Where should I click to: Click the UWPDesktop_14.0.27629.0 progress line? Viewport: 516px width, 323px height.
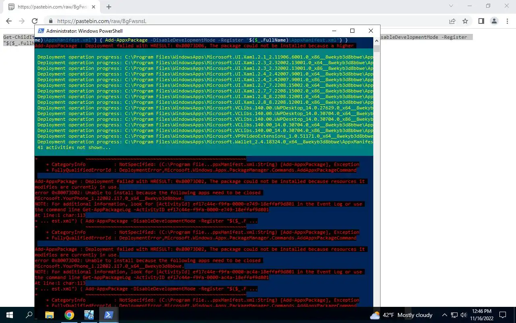pos(205,108)
